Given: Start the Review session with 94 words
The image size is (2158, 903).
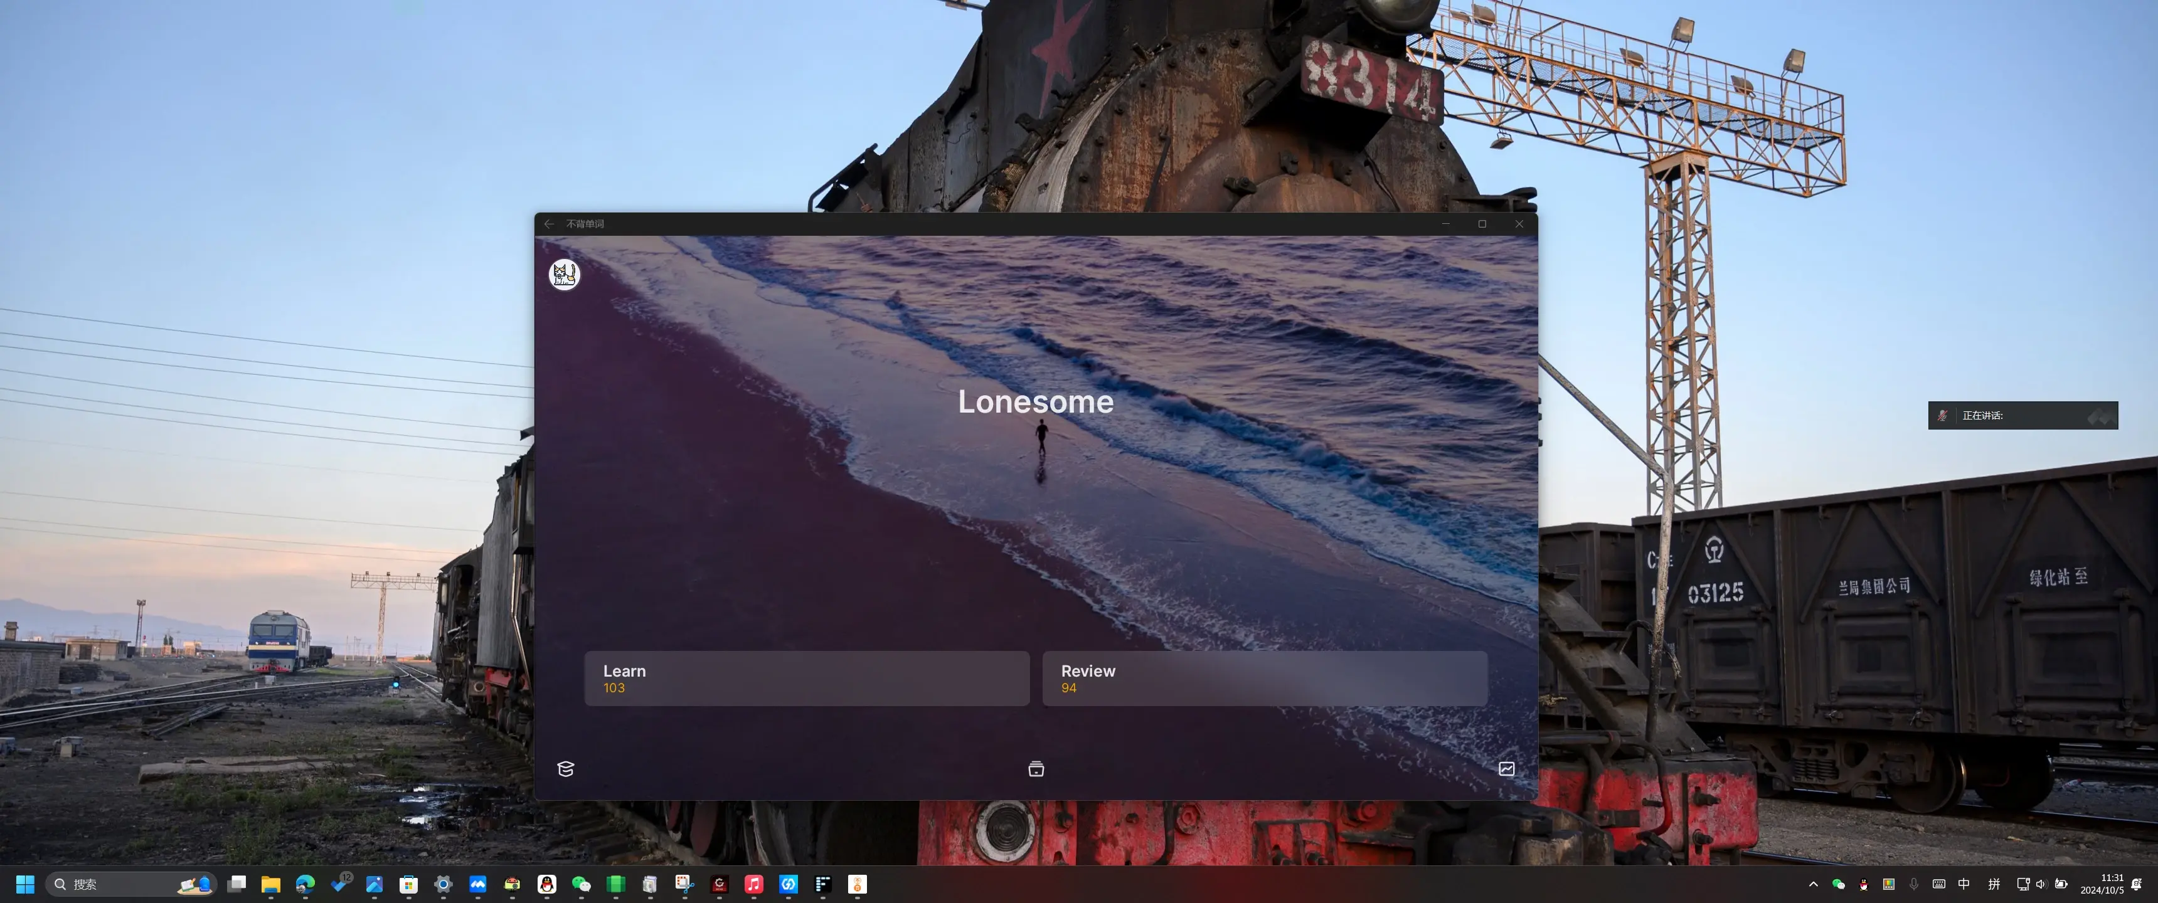Looking at the screenshot, I should click(1265, 679).
